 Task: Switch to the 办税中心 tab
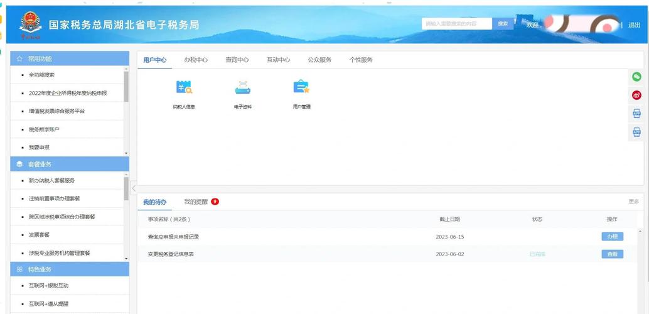(x=196, y=60)
